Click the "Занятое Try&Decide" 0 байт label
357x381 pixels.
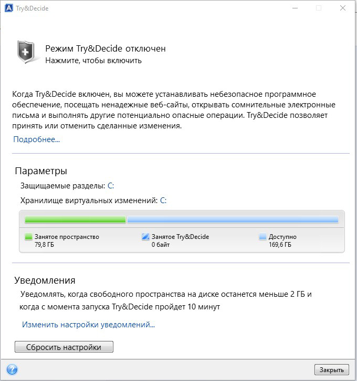pos(180,240)
